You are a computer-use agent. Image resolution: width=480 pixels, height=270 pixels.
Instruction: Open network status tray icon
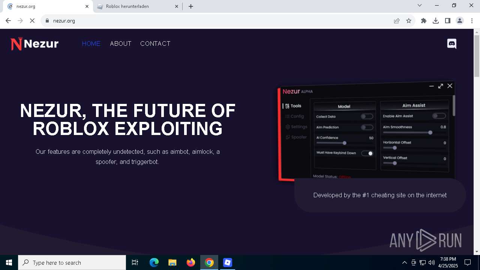[x=423, y=262]
